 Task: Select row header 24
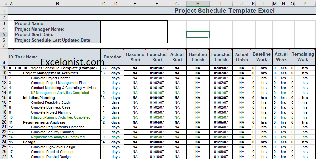pyautogui.click(x=4, y=142)
